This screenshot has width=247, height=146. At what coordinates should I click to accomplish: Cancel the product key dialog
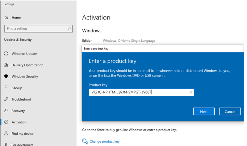[x=230, y=111]
